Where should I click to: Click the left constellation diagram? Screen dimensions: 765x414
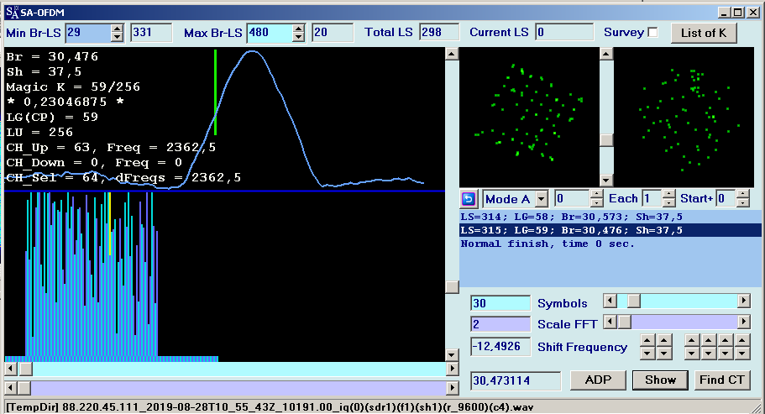pos(529,117)
